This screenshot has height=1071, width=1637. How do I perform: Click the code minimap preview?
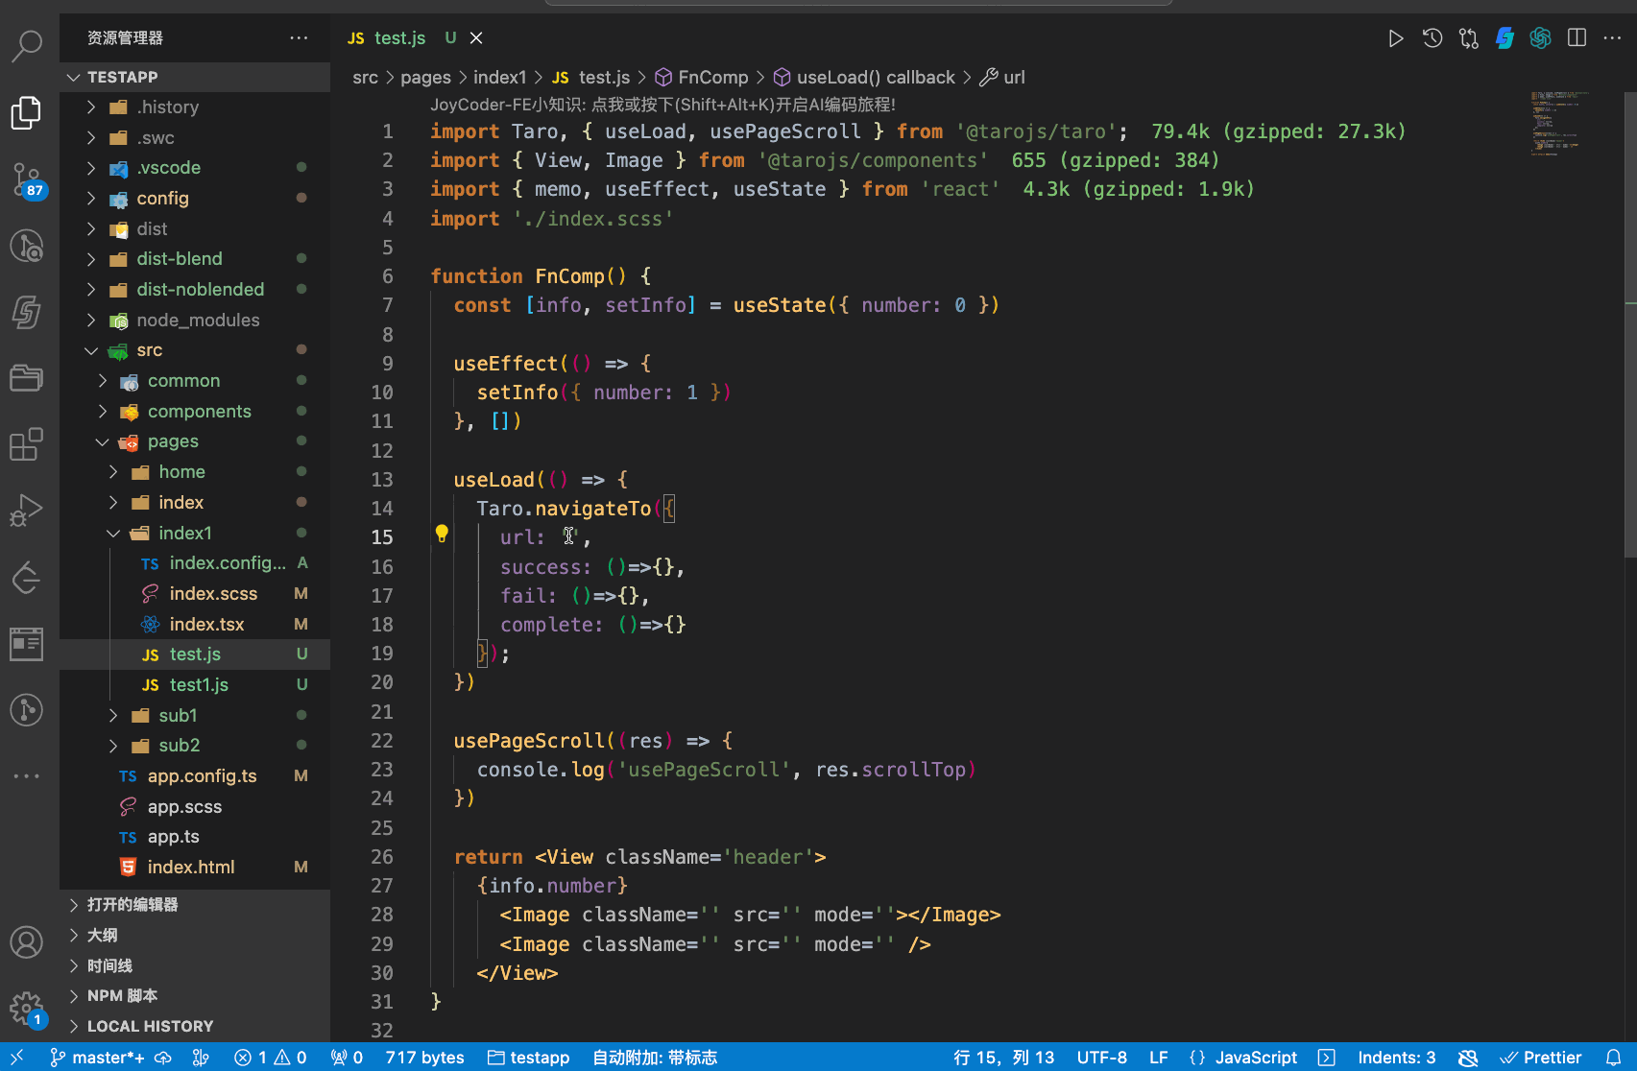pos(1560,125)
